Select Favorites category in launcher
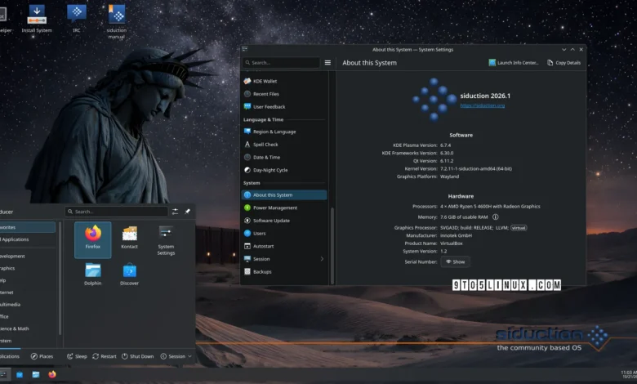 [x=27, y=227]
